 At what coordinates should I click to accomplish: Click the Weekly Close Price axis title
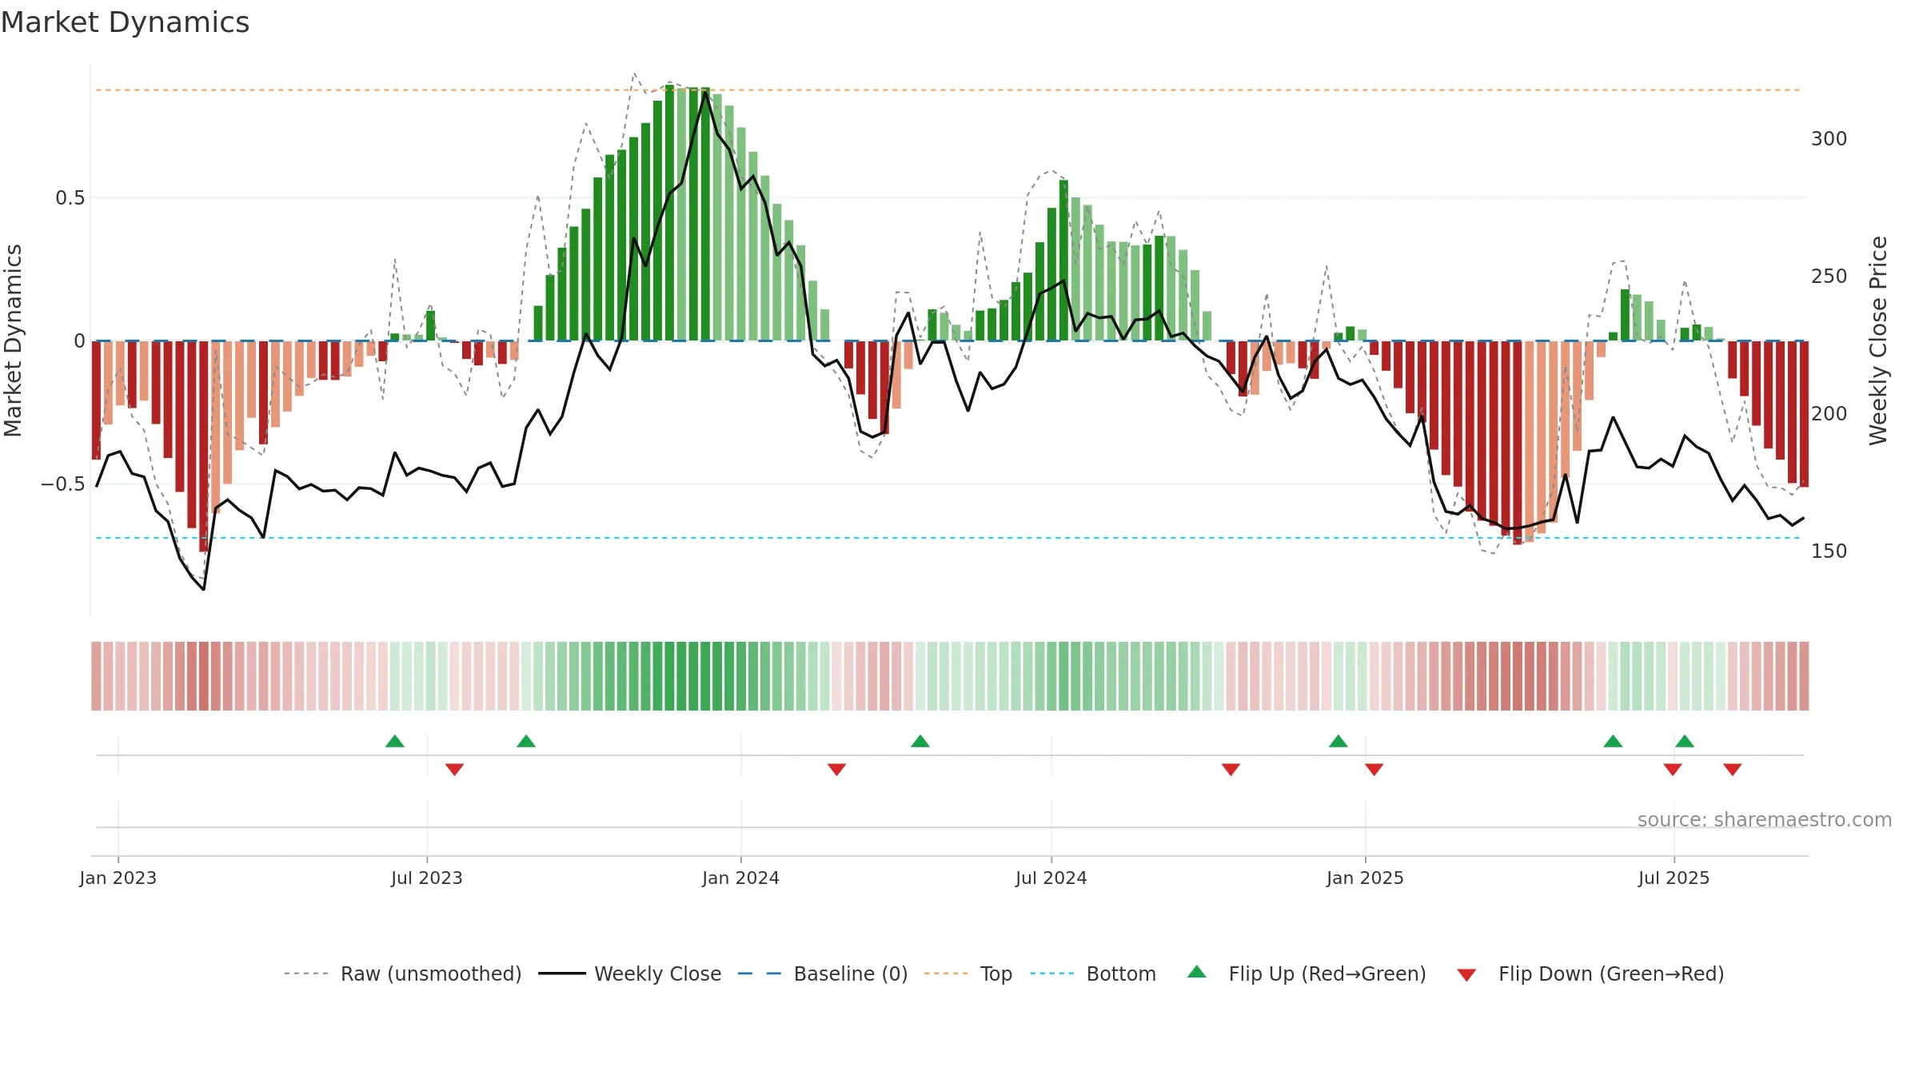coord(1878,340)
